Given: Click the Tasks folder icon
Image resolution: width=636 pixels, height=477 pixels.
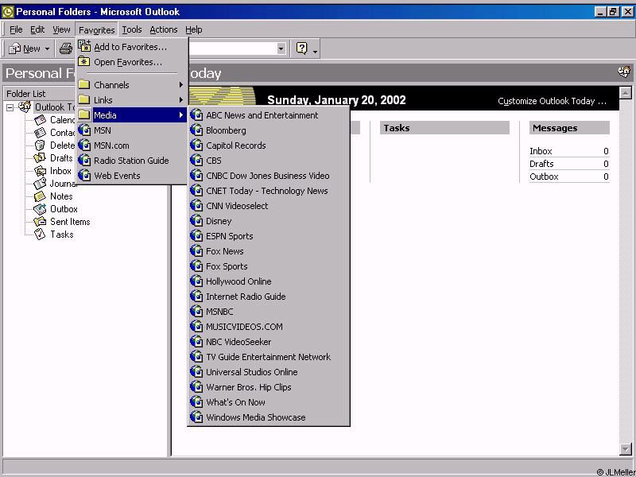Looking at the screenshot, I should pos(40,234).
